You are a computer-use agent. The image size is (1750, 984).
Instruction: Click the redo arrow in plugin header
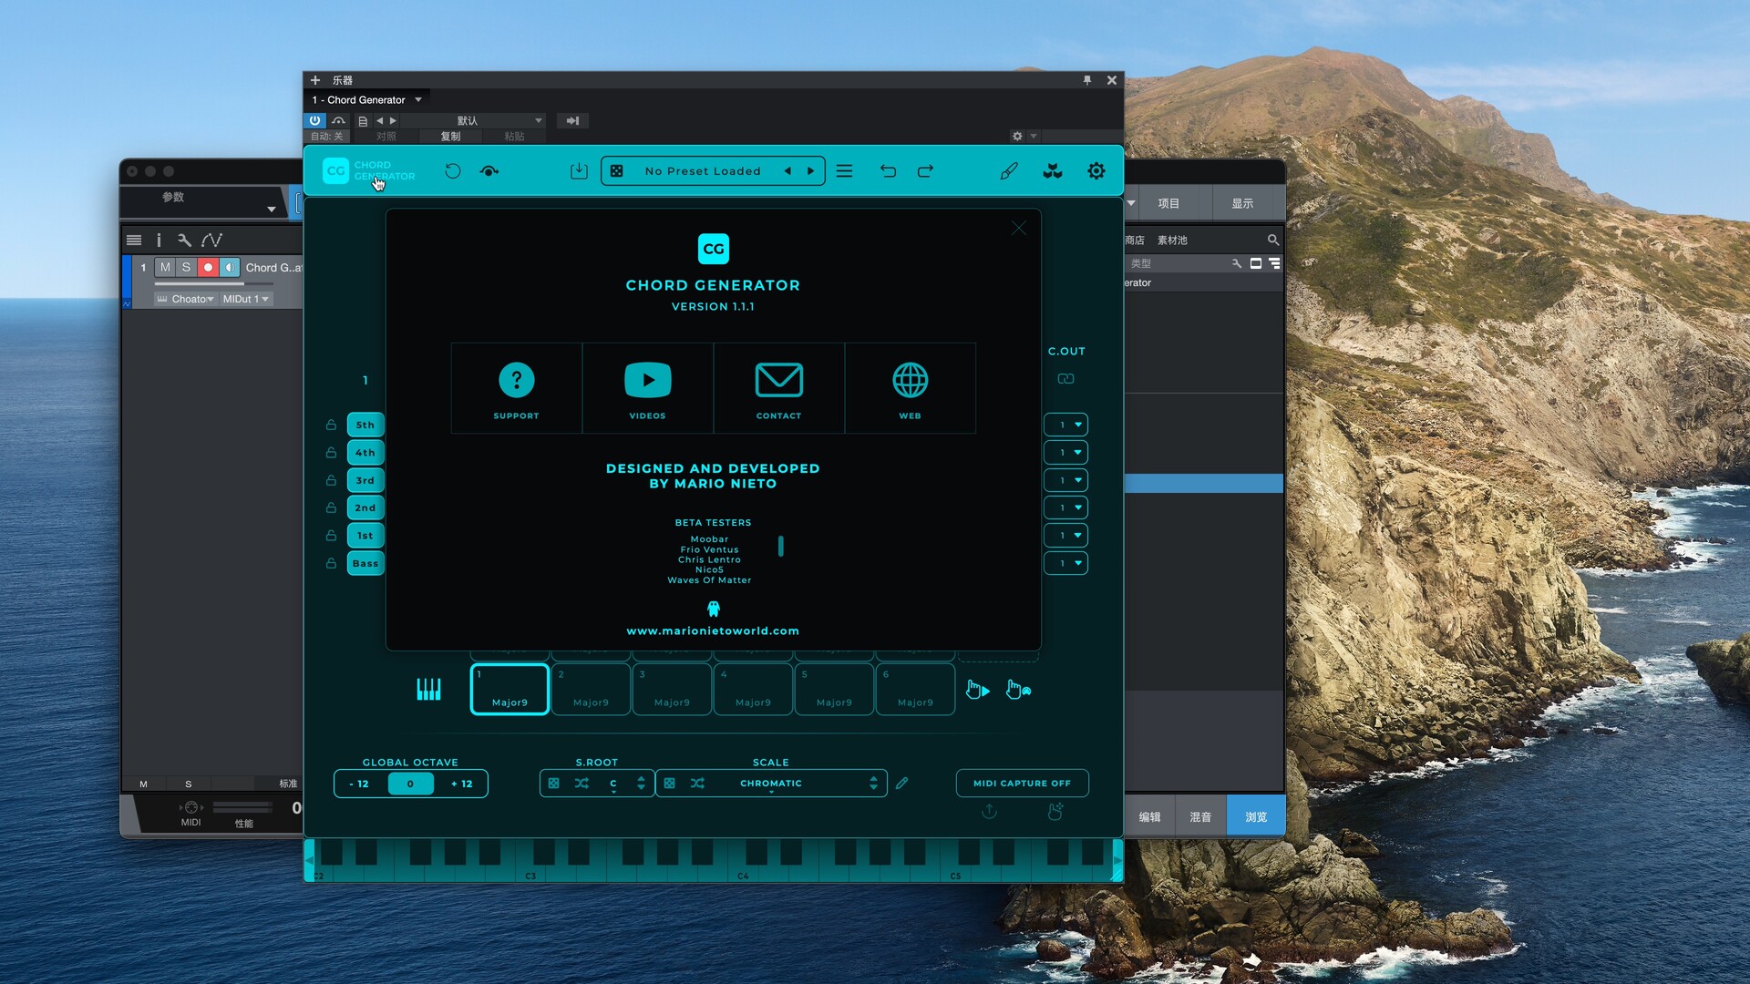[x=925, y=170]
